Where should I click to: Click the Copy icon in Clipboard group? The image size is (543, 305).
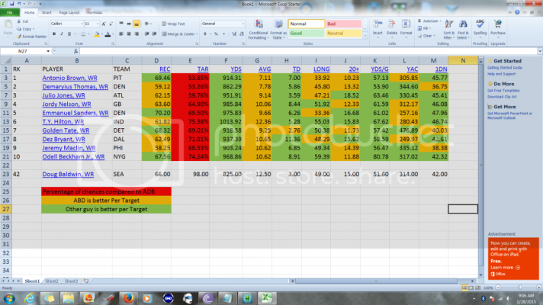19,29
